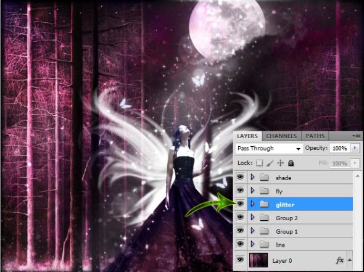364x272 pixels.
Task: Hide Layer 0 using its eye icon
Action: click(240, 259)
